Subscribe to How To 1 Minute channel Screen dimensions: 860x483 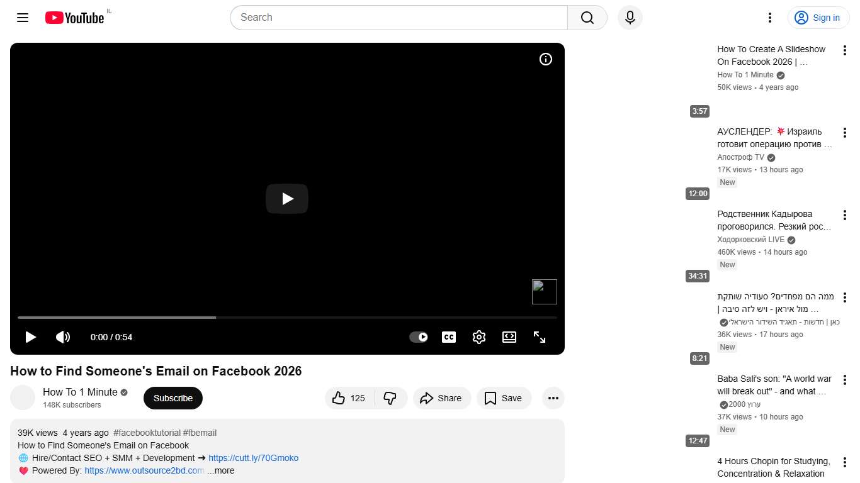tap(173, 398)
